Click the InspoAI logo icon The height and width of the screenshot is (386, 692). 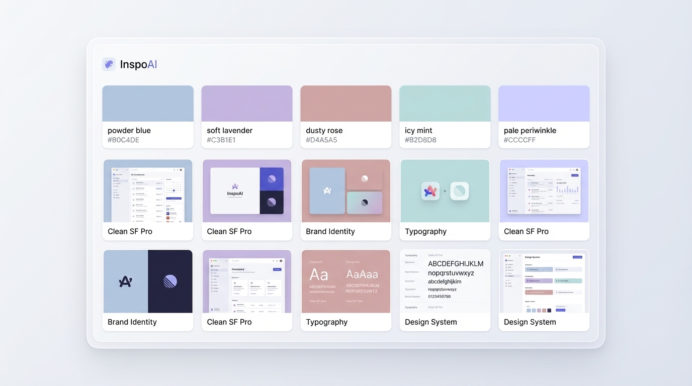tap(109, 64)
